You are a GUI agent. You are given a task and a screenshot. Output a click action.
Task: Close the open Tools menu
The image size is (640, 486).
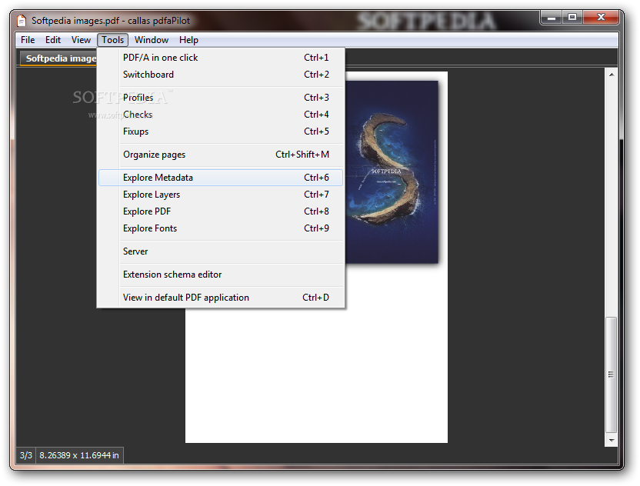coord(112,40)
